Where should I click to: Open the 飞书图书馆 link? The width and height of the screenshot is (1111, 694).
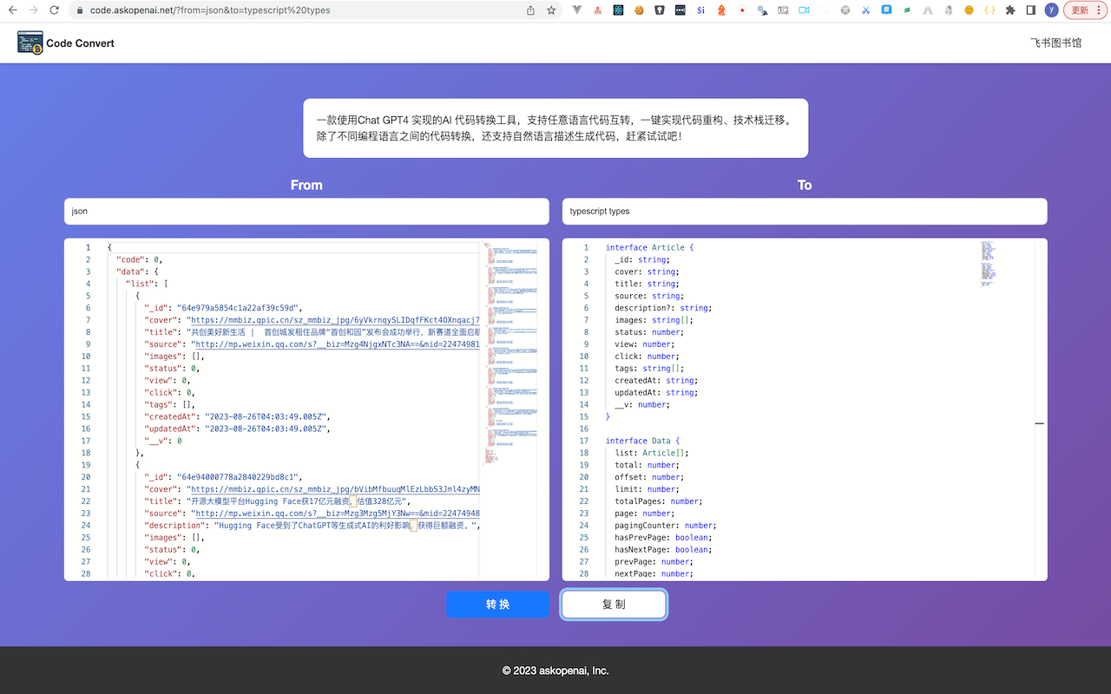(1055, 43)
